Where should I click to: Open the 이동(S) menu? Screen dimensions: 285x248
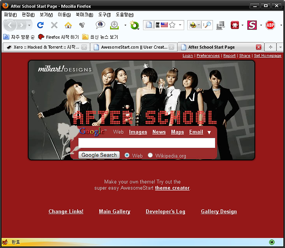click(x=64, y=15)
